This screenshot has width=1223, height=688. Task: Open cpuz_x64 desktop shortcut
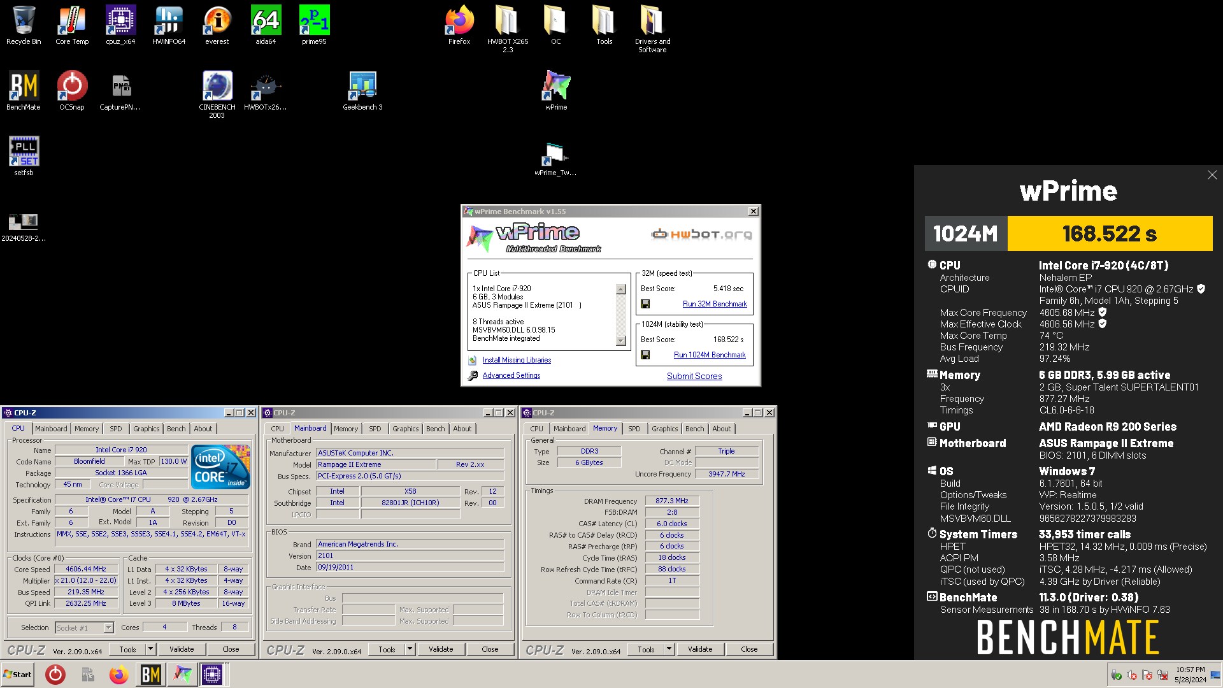tap(120, 25)
